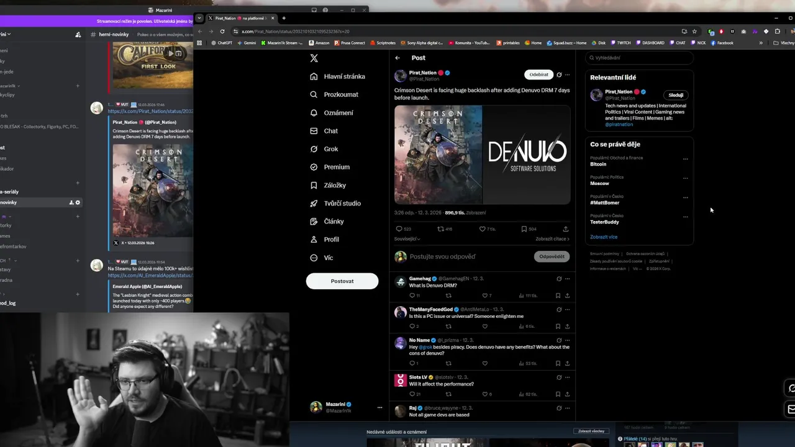The image size is (795, 447).
Task: Open more options on Gamehag reply
Action: point(567,279)
